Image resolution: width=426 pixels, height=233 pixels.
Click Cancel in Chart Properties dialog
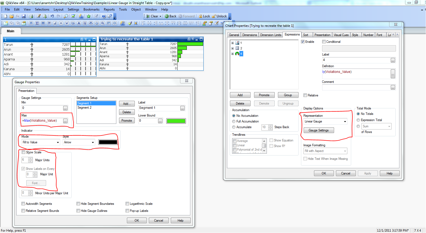tap(346, 173)
